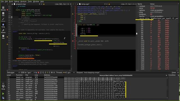Viewport: 180px width, 101px height.
Task: Close the temp.cpp document
Action: coord(107,4)
